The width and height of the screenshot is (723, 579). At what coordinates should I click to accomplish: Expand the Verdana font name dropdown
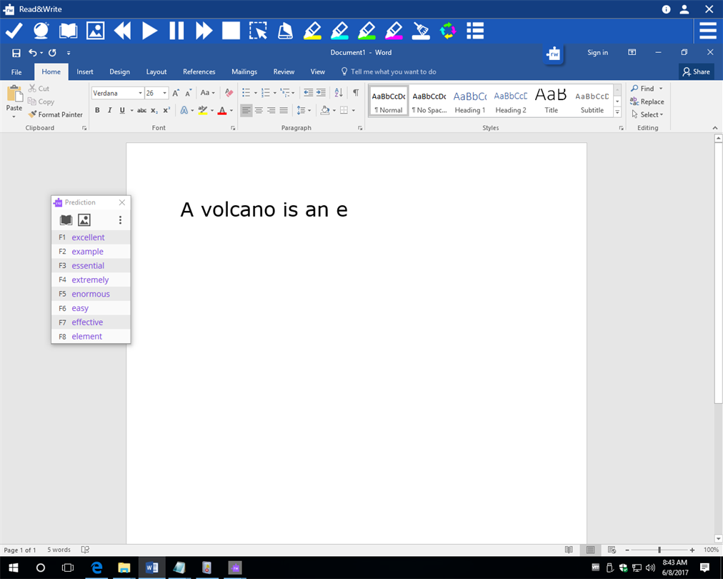(139, 94)
